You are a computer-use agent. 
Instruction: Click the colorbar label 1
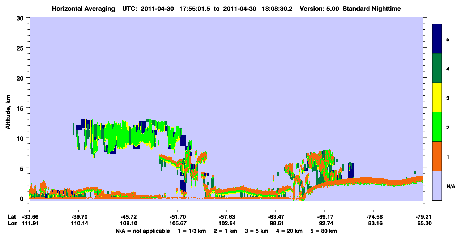448,157
